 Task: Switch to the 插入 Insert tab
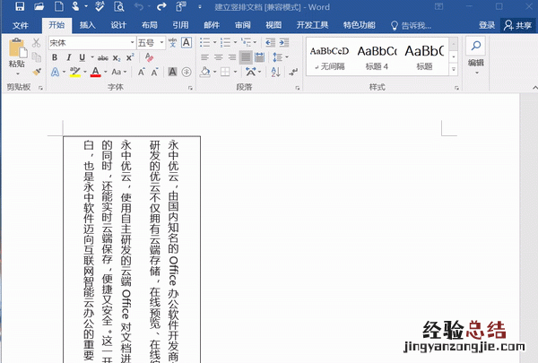pyautogui.click(x=88, y=25)
